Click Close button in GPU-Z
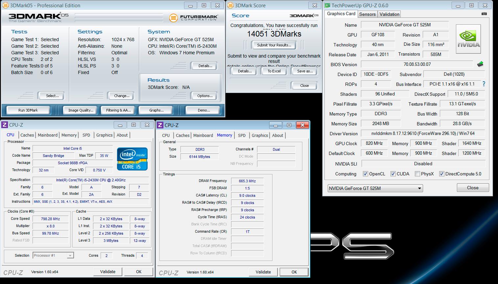 click(473, 188)
